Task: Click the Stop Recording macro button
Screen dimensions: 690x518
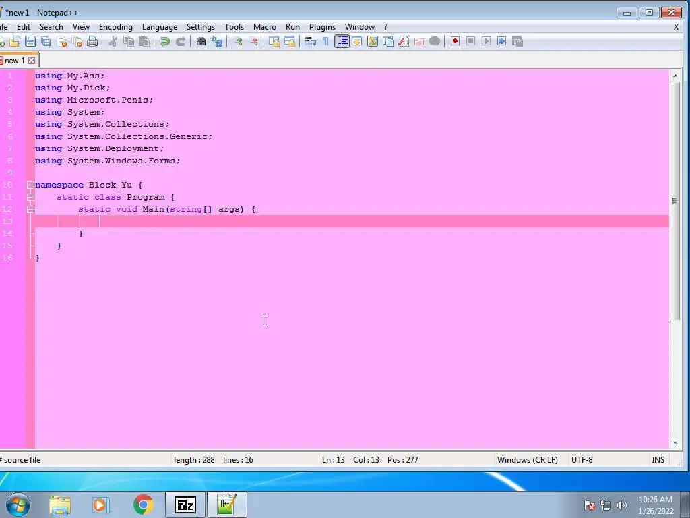Action: pyautogui.click(x=471, y=41)
